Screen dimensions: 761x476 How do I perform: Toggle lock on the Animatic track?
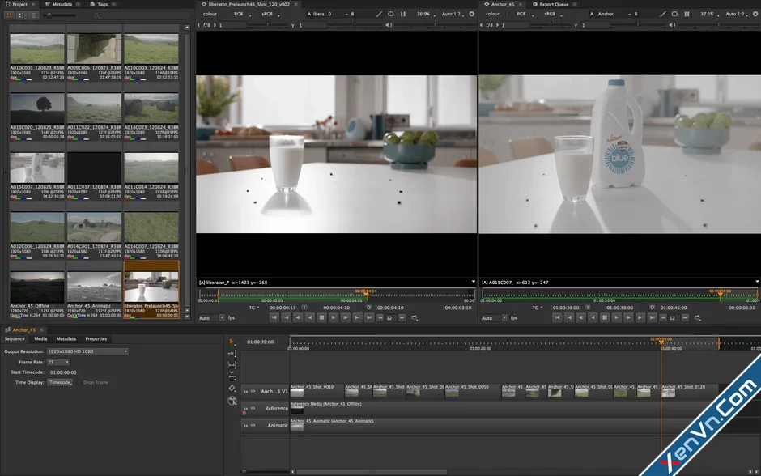pyautogui.click(x=245, y=426)
